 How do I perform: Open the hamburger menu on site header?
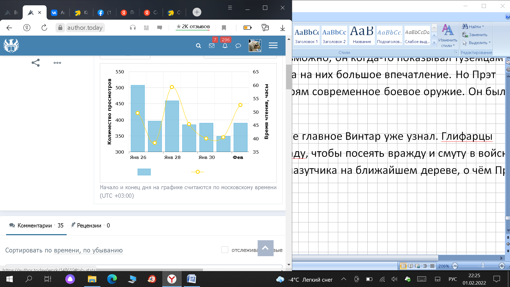[x=273, y=45]
